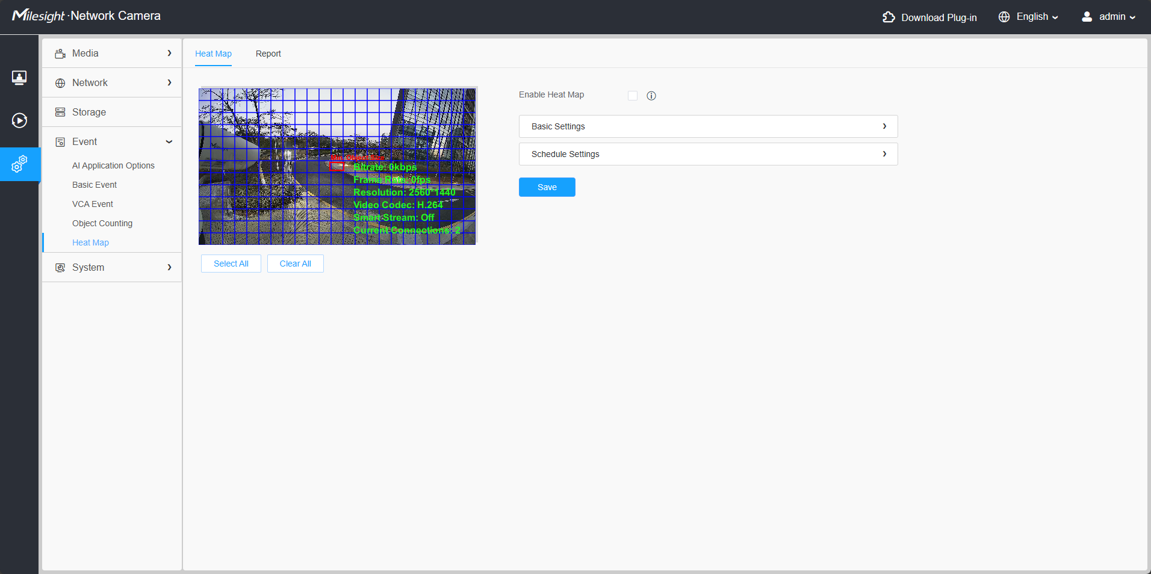The height and width of the screenshot is (574, 1151).
Task: Click the language globe icon
Action: coord(1004,17)
